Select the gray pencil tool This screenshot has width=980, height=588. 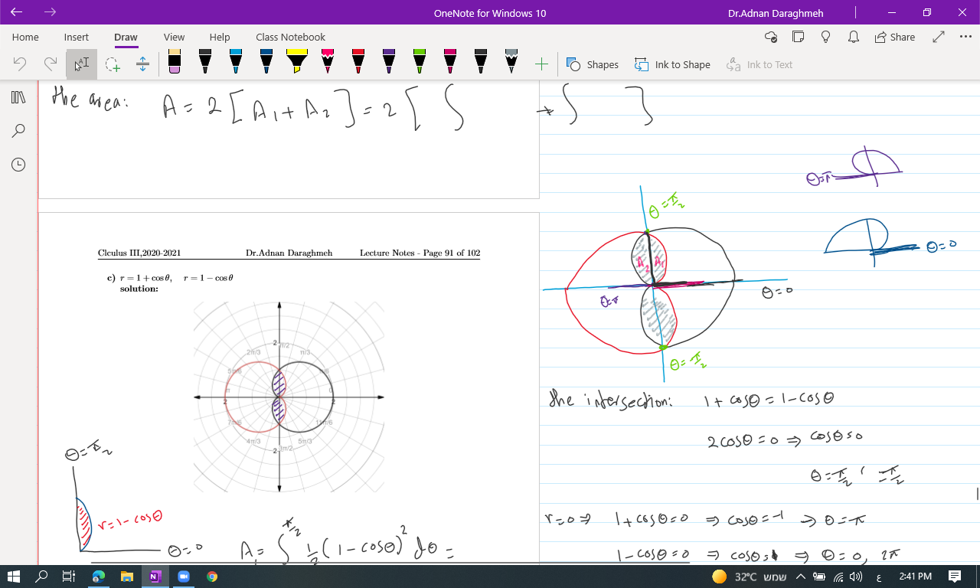tap(511, 62)
